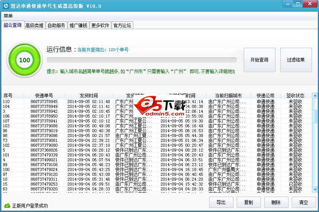The height and width of the screenshot is (212, 319).
Task: Select tracking number 868737479339
Action: pyautogui.click(x=44, y=155)
